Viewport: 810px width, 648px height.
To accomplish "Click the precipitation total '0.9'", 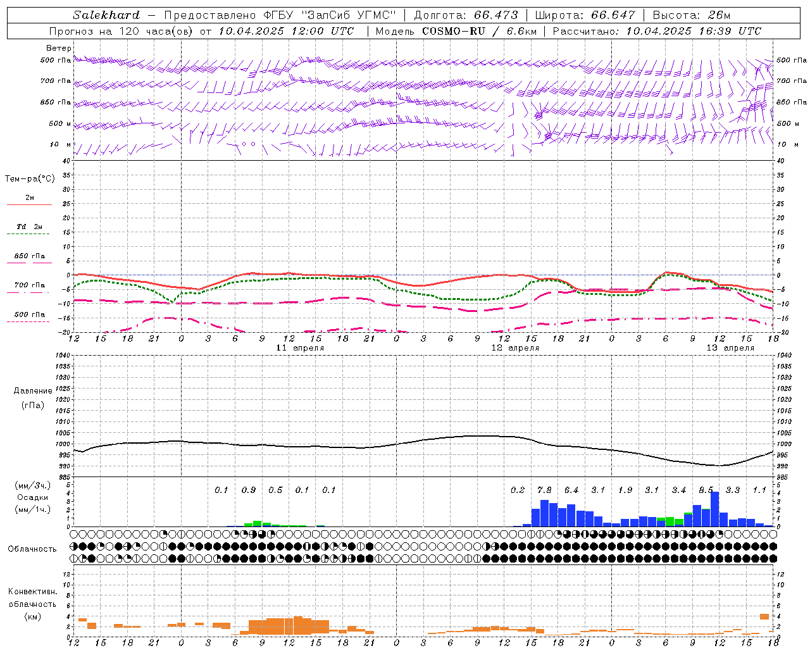I will click(x=249, y=490).
